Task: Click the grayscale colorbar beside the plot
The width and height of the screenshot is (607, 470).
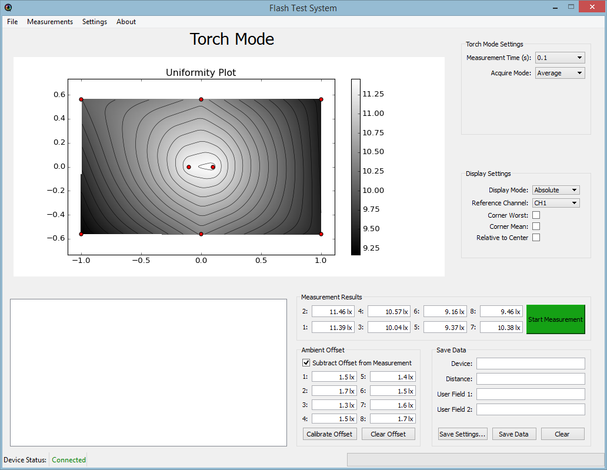Action: point(356,167)
